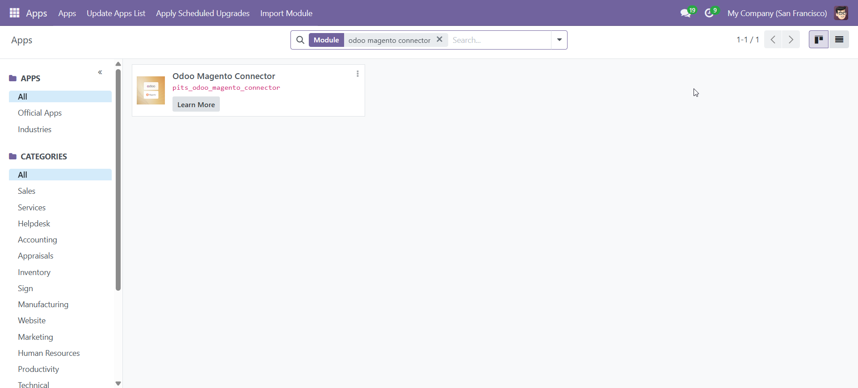Collapse the left sidebar panel
Viewport: 858px width, 388px height.
click(100, 72)
